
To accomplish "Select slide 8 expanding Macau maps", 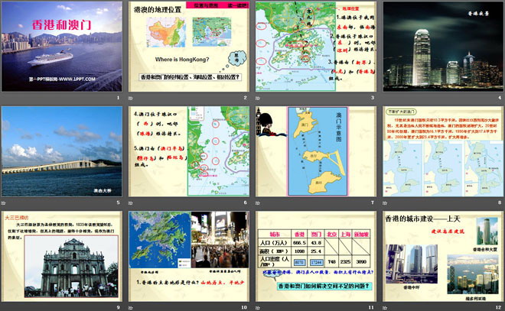I will [443, 151].
